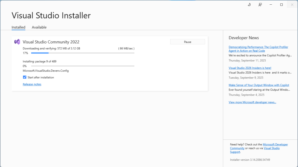The width and height of the screenshot is (298, 167).
Task: Click the Thursday, September 11, 2025 date
Action: coord(247,60)
